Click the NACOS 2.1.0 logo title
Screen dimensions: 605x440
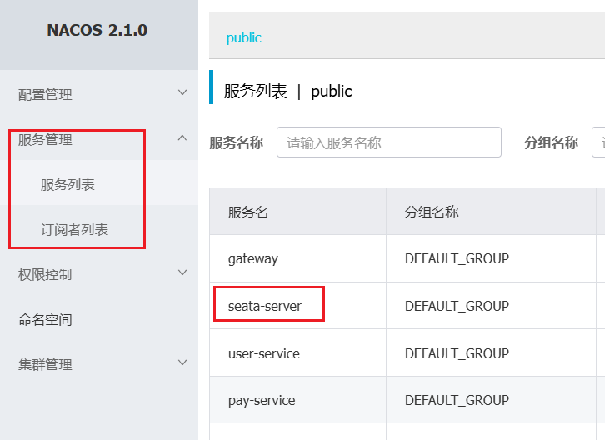pos(97,30)
